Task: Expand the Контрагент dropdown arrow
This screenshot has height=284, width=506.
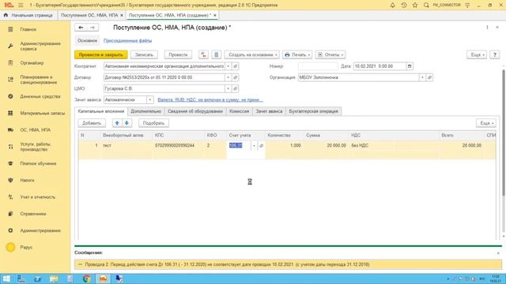Action: 228,66
